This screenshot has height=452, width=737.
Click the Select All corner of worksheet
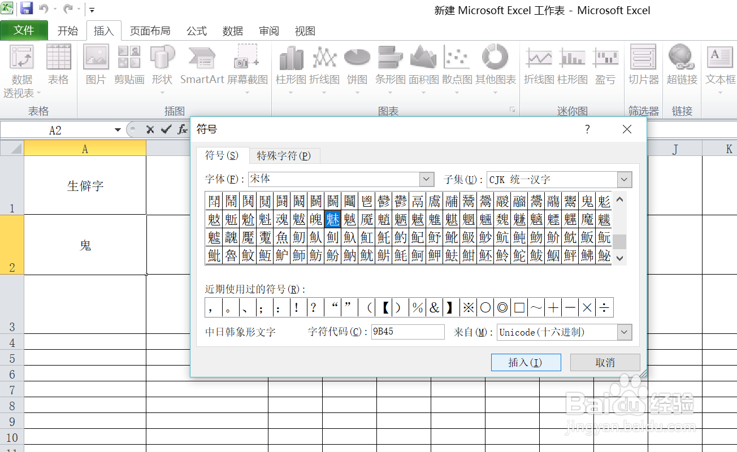(x=12, y=149)
